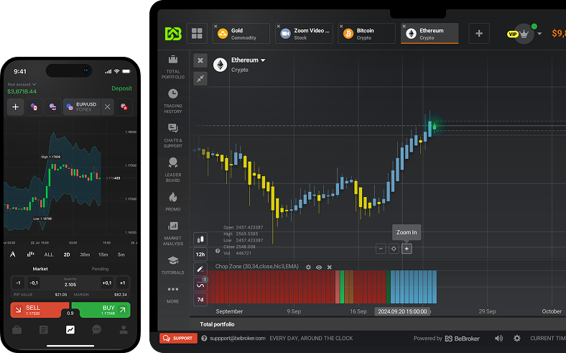Remove the Chop Zone indicator
This screenshot has width=566, height=353.
329,267
